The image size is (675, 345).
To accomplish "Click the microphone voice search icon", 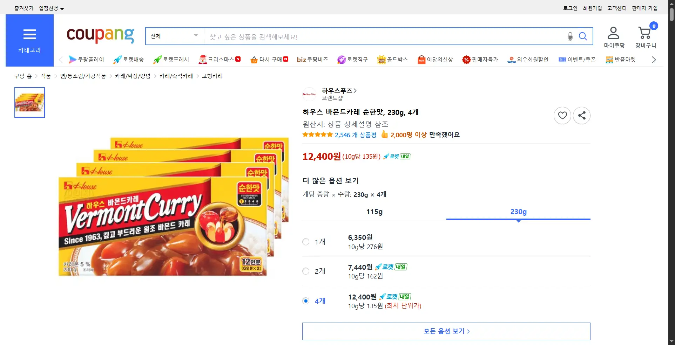I will [570, 36].
